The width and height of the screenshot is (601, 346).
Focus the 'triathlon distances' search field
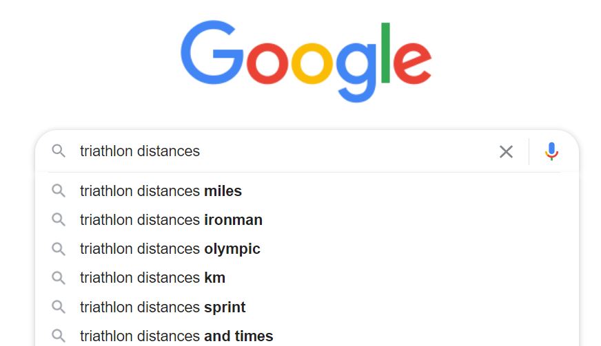284,151
